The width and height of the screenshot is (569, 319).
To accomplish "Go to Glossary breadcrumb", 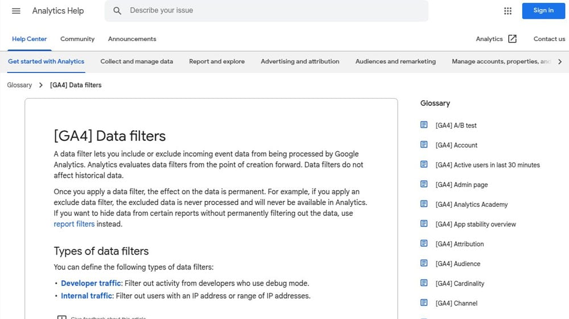I will click(x=19, y=85).
